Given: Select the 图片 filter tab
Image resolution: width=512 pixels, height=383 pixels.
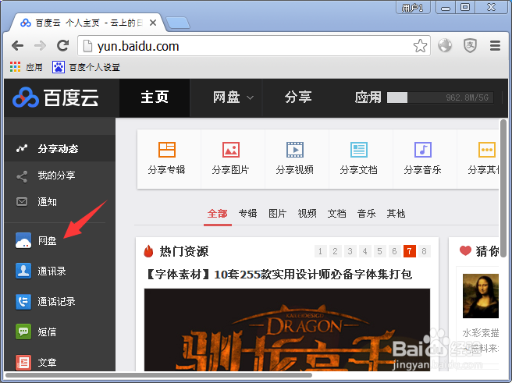Looking at the screenshot, I should [x=278, y=214].
